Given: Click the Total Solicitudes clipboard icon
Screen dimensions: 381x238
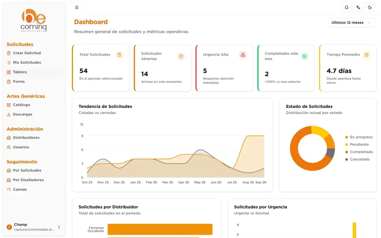Looking at the screenshot, I should pyautogui.click(x=119, y=55).
